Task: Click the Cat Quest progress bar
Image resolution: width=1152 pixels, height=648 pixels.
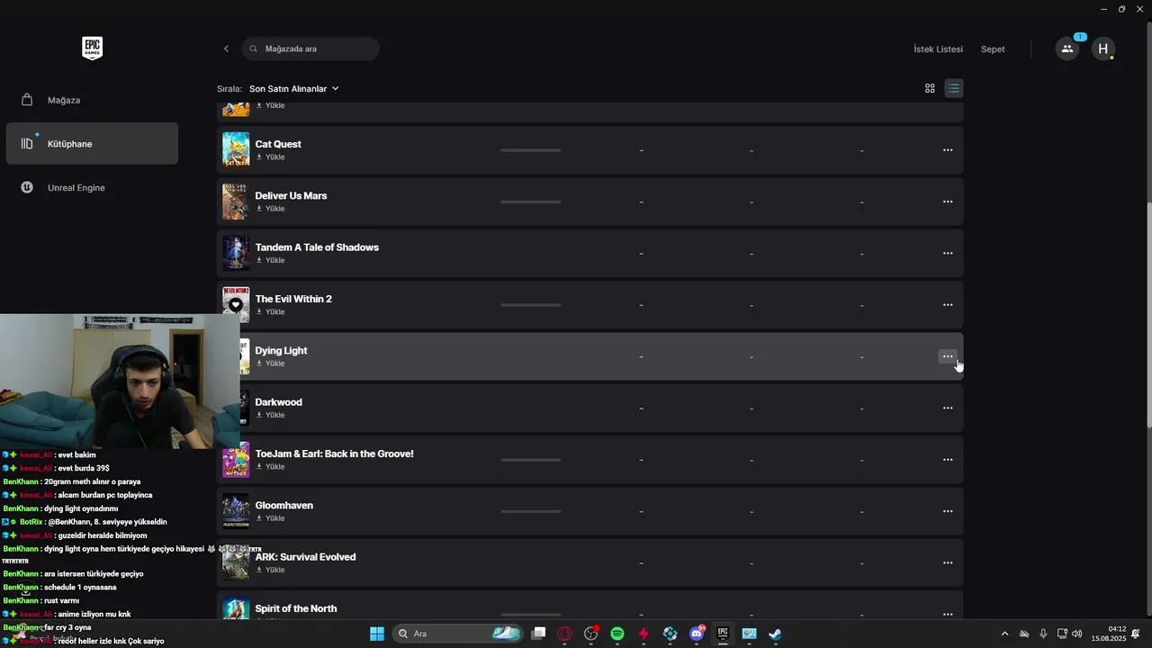Action: [x=531, y=150]
